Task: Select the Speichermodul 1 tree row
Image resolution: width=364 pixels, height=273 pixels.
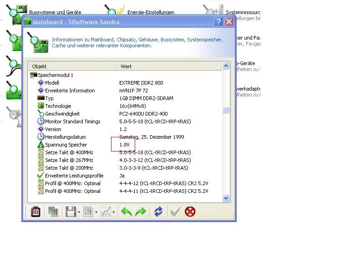Action: (x=125, y=75)
